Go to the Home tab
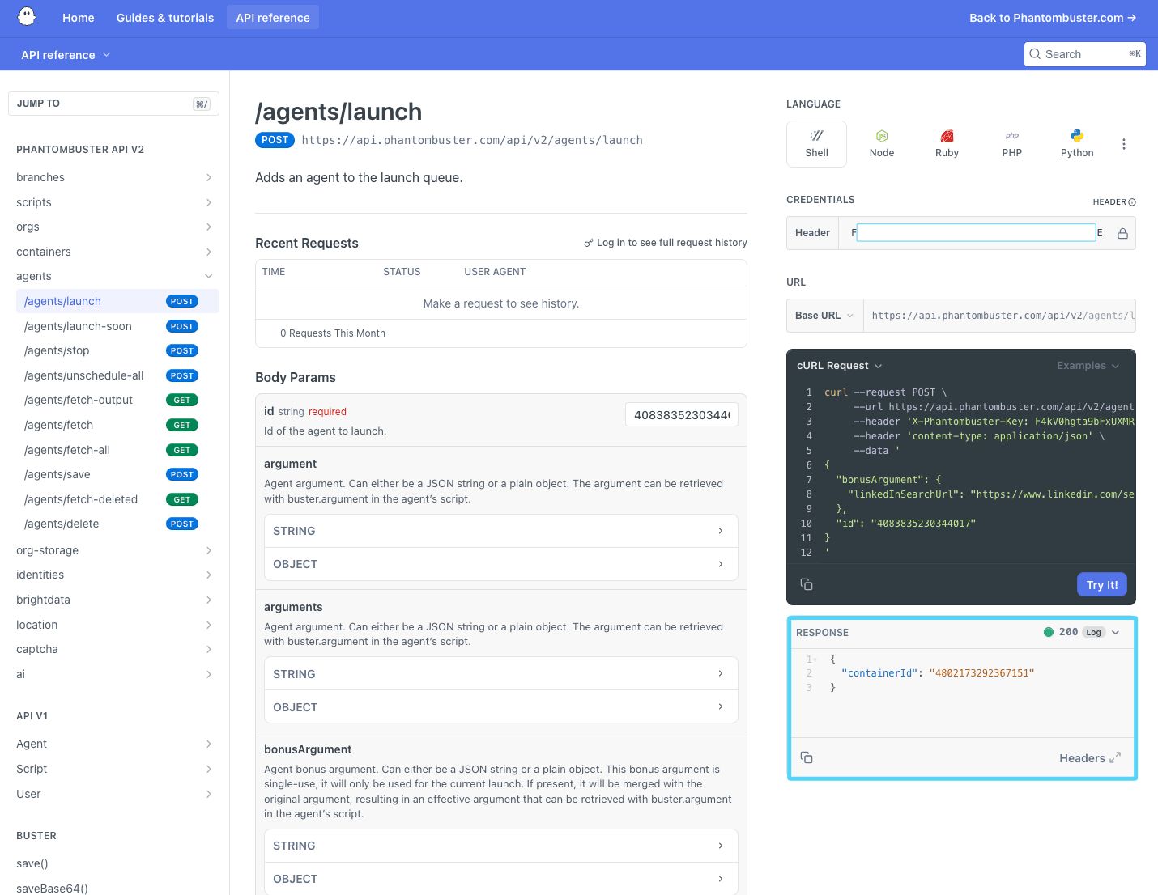Screen dimensions: 1158x895 [79, 17]
